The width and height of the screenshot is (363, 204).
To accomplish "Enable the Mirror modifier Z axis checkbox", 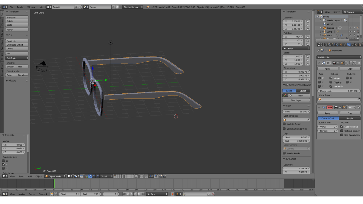I will tap(319, 86).
